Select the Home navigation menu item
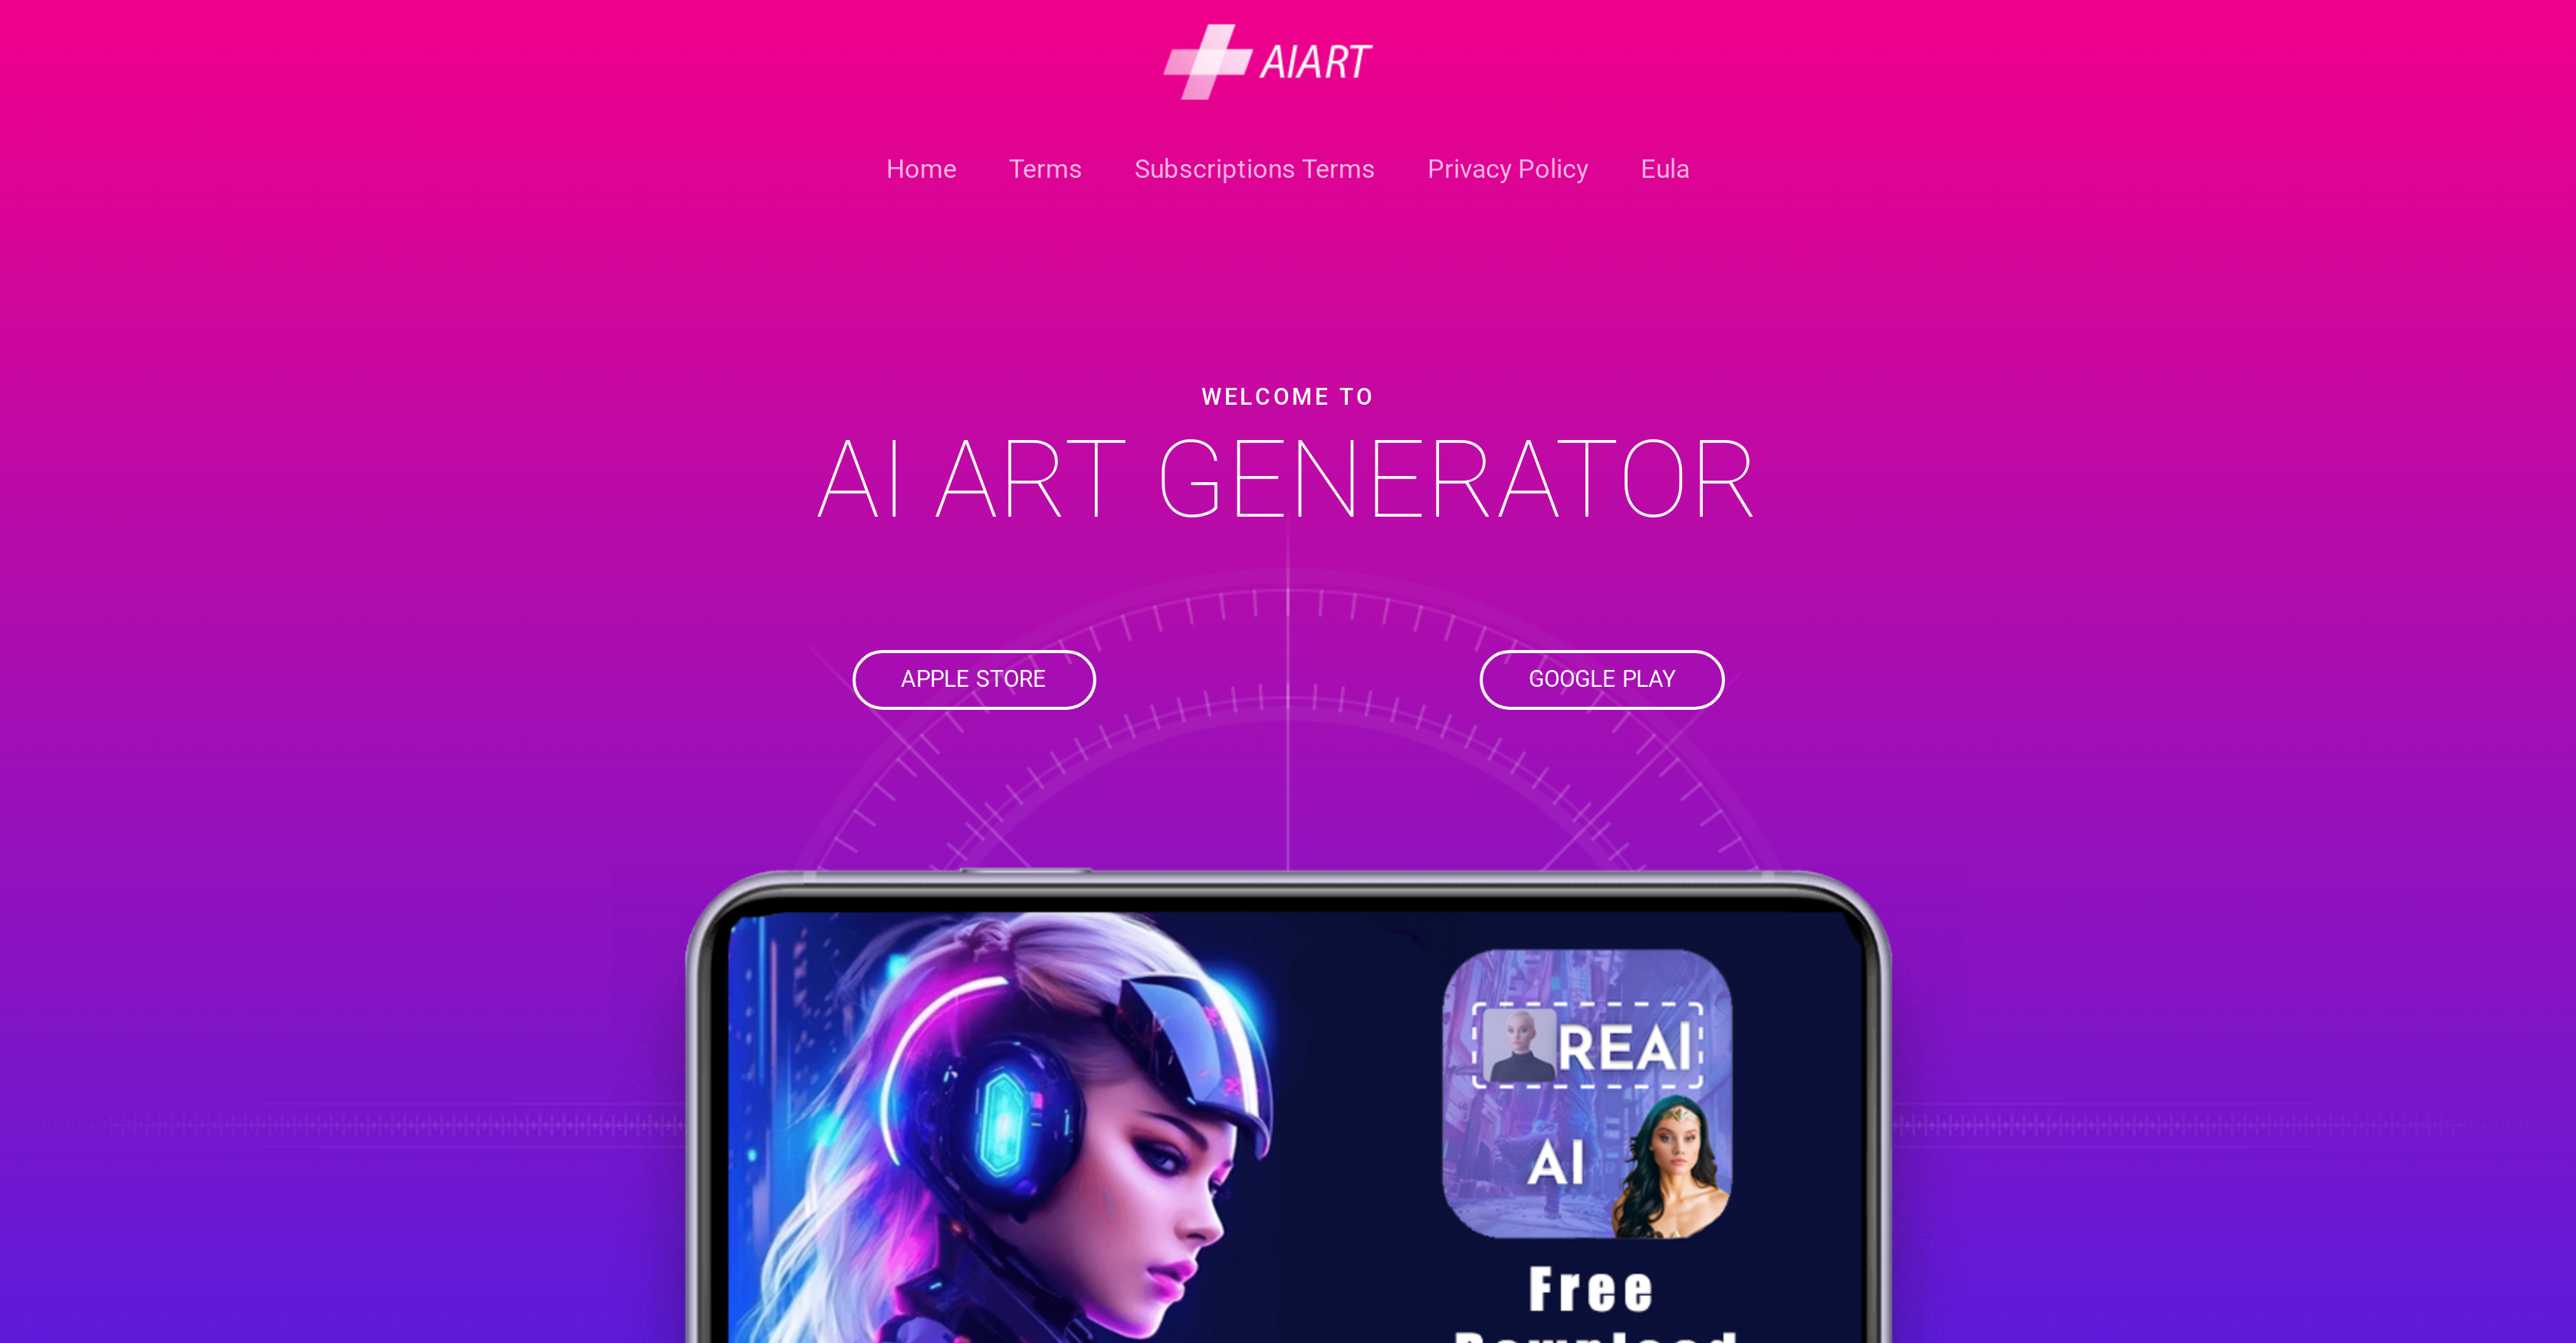The height and width of the screenshot is (1343, 2576). 920,169
